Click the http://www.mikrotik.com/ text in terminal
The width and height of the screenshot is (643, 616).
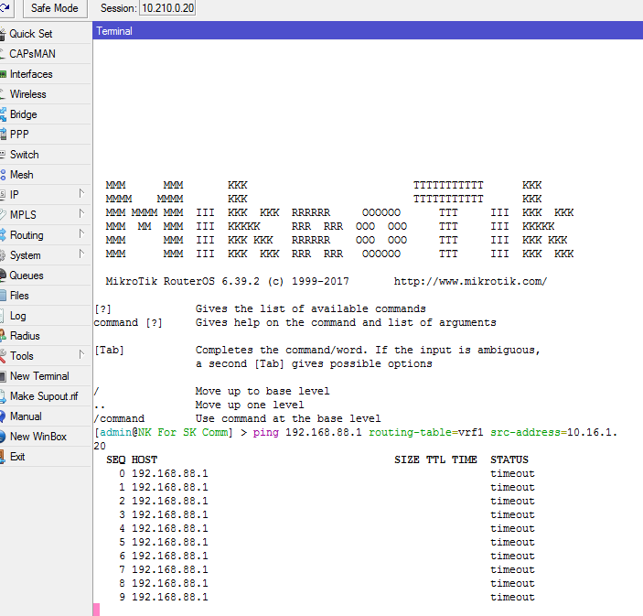point(470,282)
